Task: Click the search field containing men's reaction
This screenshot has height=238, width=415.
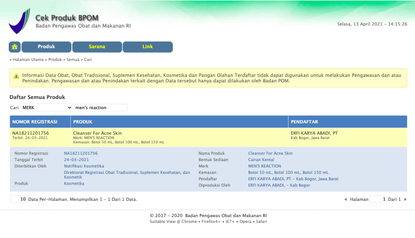Action: (x=101, y=108)
